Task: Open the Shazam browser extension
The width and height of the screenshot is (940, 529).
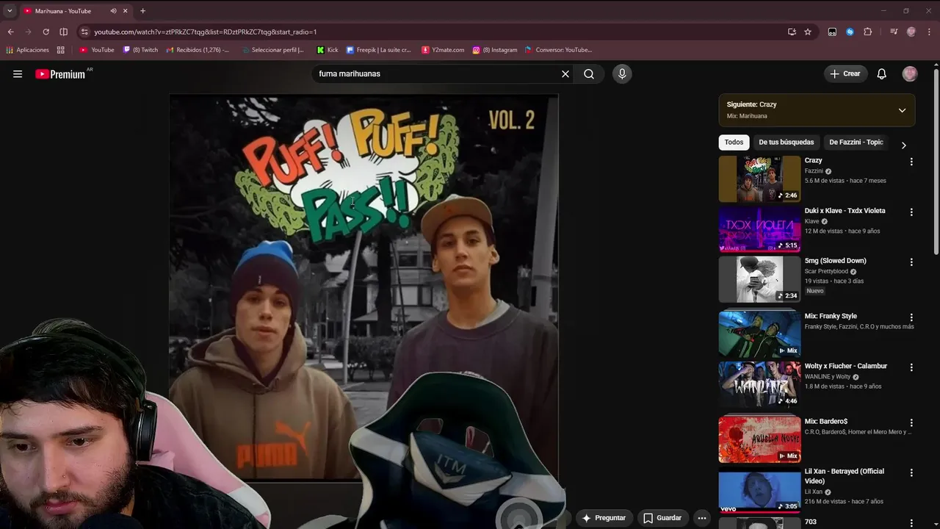Action: [850, 32]
